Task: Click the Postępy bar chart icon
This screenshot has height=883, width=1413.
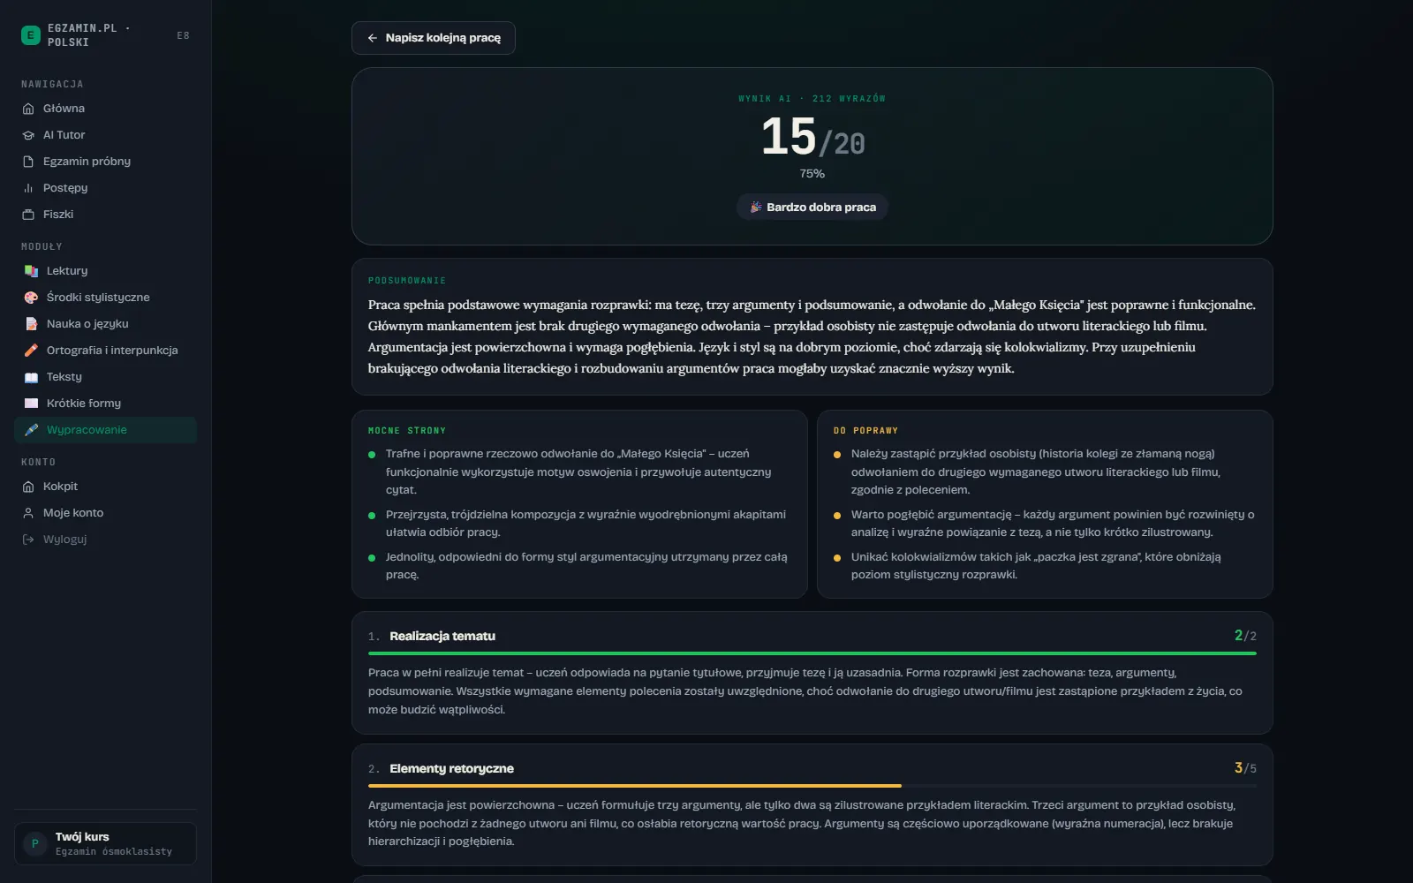Action: (28, 188)
